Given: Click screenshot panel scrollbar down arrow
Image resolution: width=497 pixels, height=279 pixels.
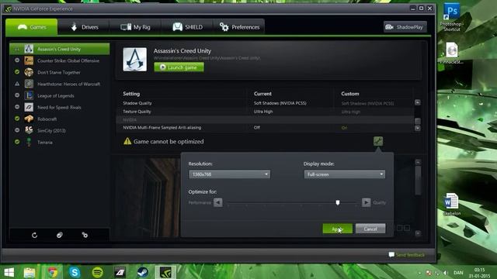Looking at the screenshot, I should pyautogui.click(x=418, y=233).
